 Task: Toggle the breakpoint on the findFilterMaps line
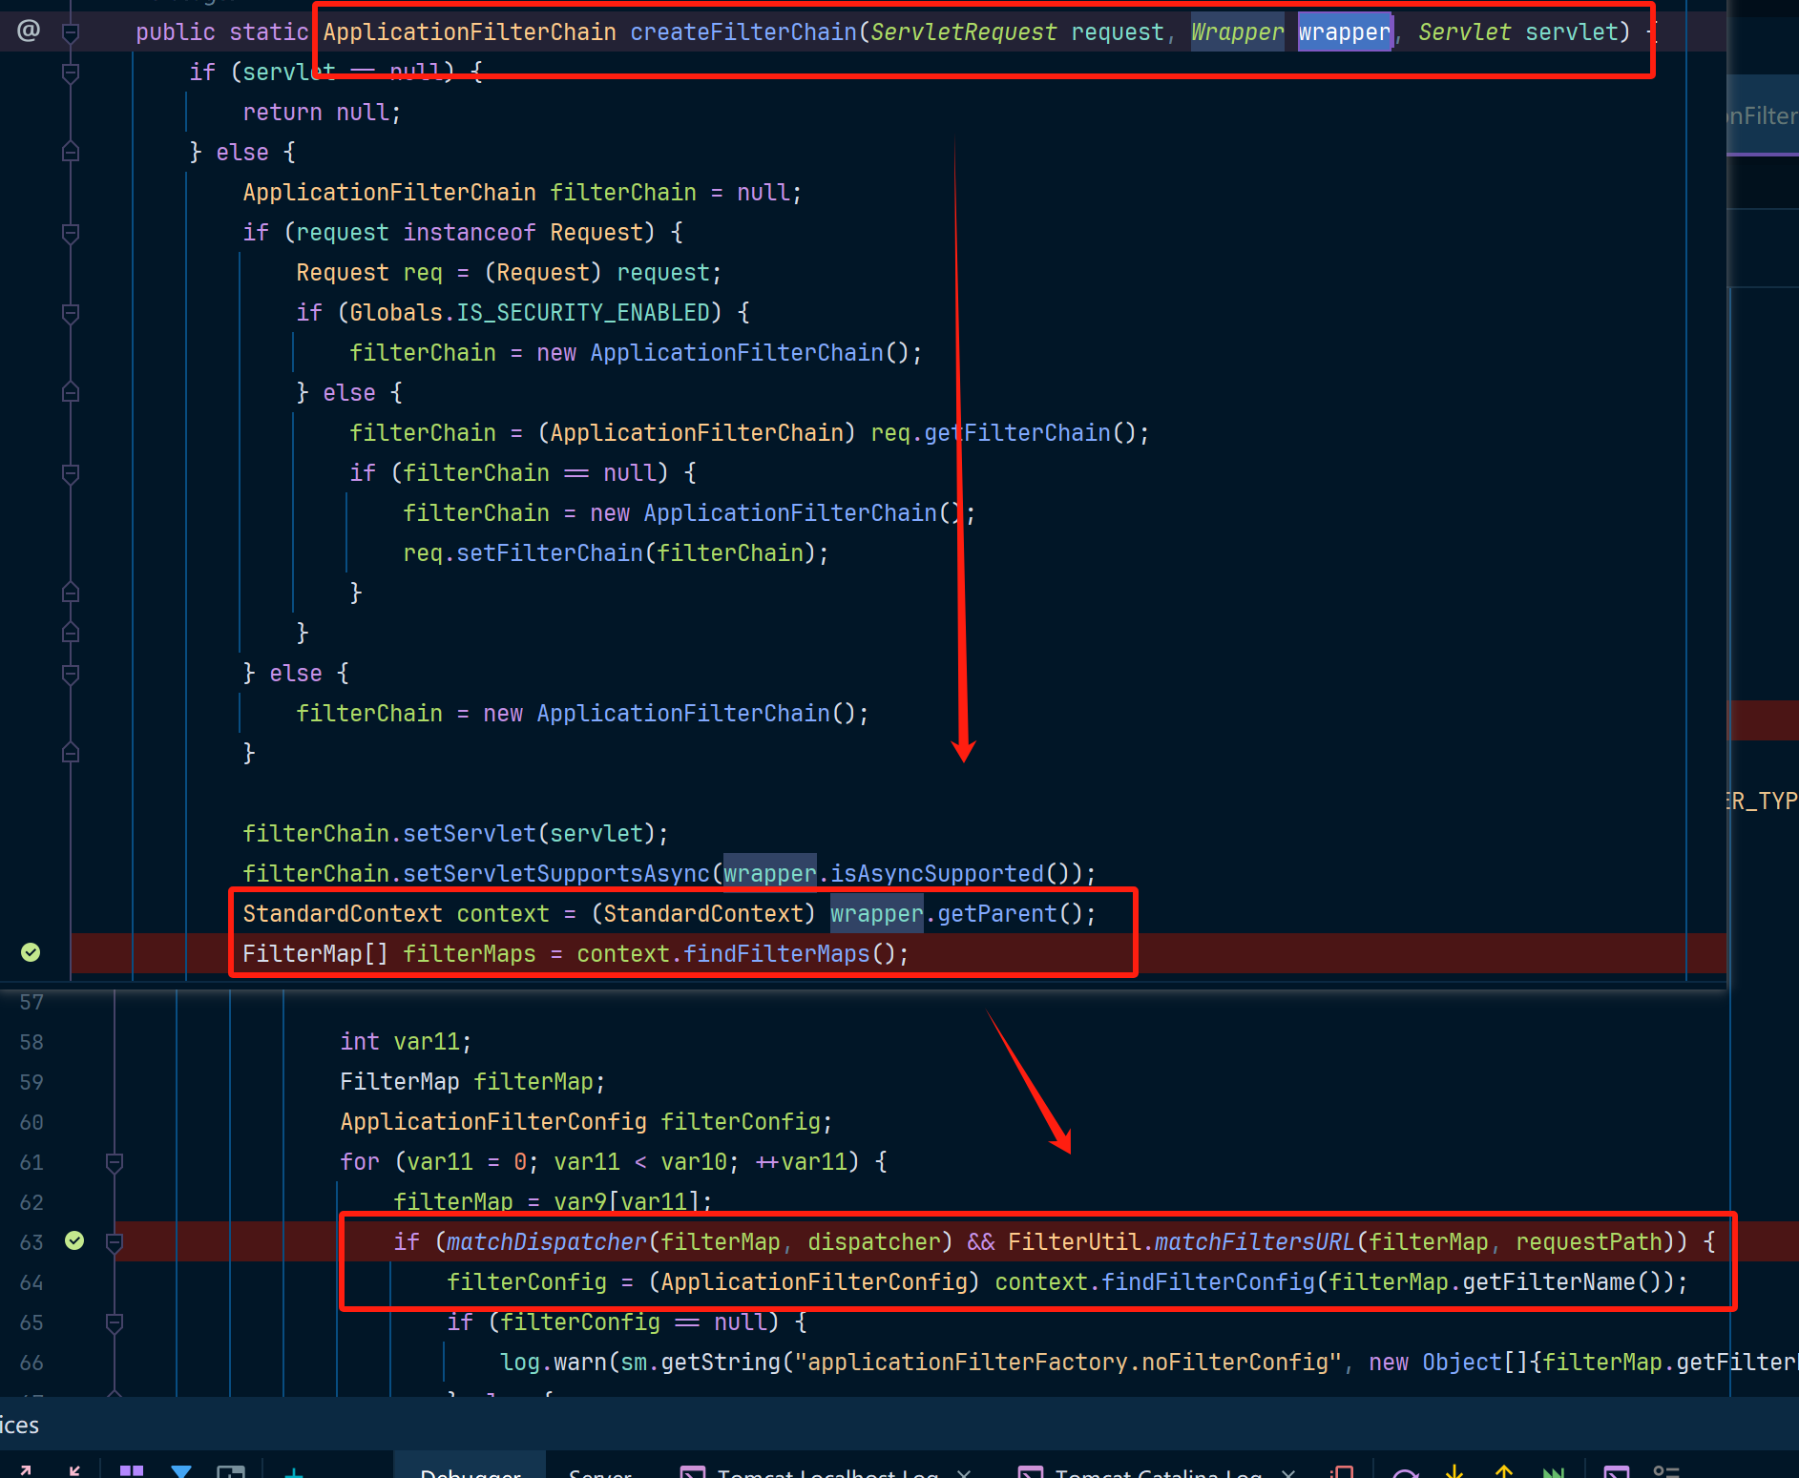coord(31,952)
